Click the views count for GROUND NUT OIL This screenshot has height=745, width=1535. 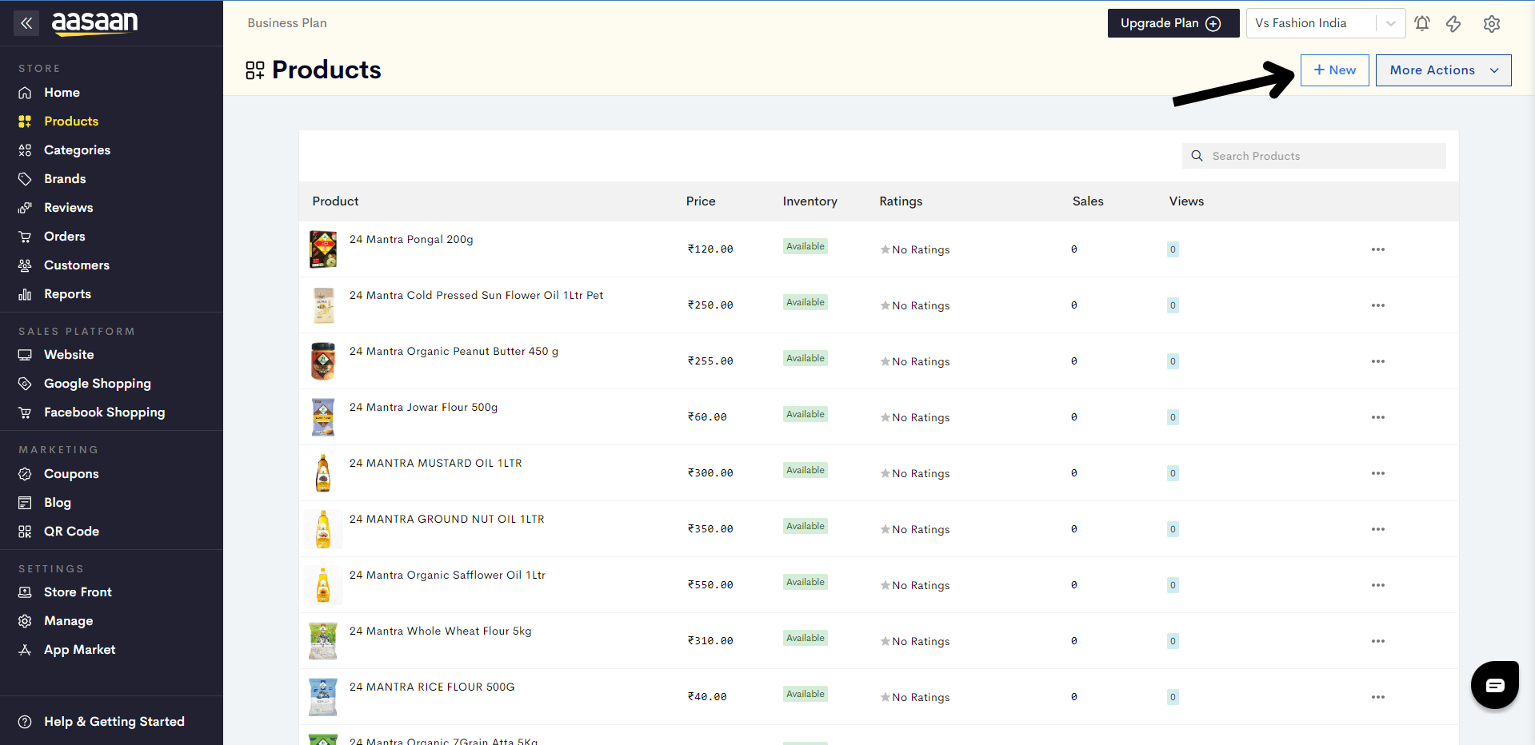1173,529
